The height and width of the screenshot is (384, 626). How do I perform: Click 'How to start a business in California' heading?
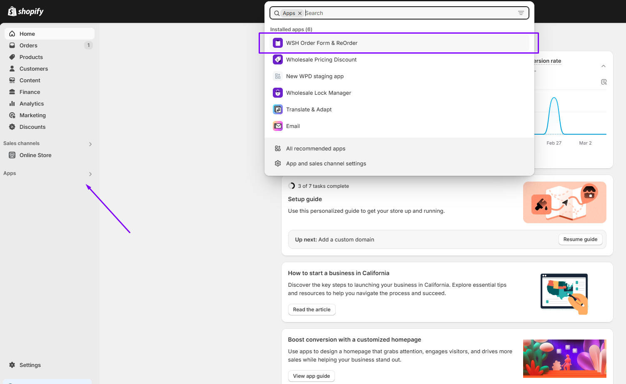(339, 273)
